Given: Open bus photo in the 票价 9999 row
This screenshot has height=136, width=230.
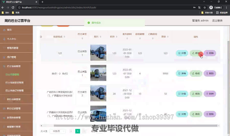Looking at the screenshot, I should 98,73.
